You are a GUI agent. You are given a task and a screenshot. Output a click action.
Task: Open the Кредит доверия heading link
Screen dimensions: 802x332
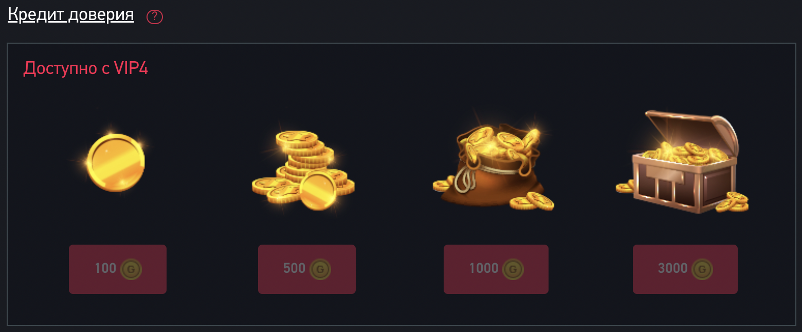(x=71, y=15)
